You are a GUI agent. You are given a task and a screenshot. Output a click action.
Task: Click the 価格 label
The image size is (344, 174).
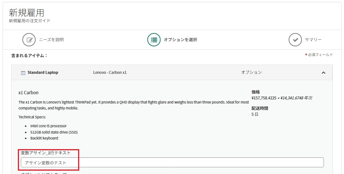tap(255, 92)
